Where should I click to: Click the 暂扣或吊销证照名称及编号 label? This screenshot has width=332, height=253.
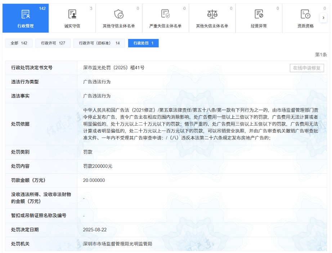point(39,215)
